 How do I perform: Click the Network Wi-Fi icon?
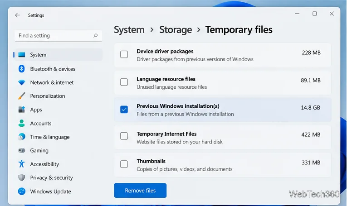coord(22,82)
